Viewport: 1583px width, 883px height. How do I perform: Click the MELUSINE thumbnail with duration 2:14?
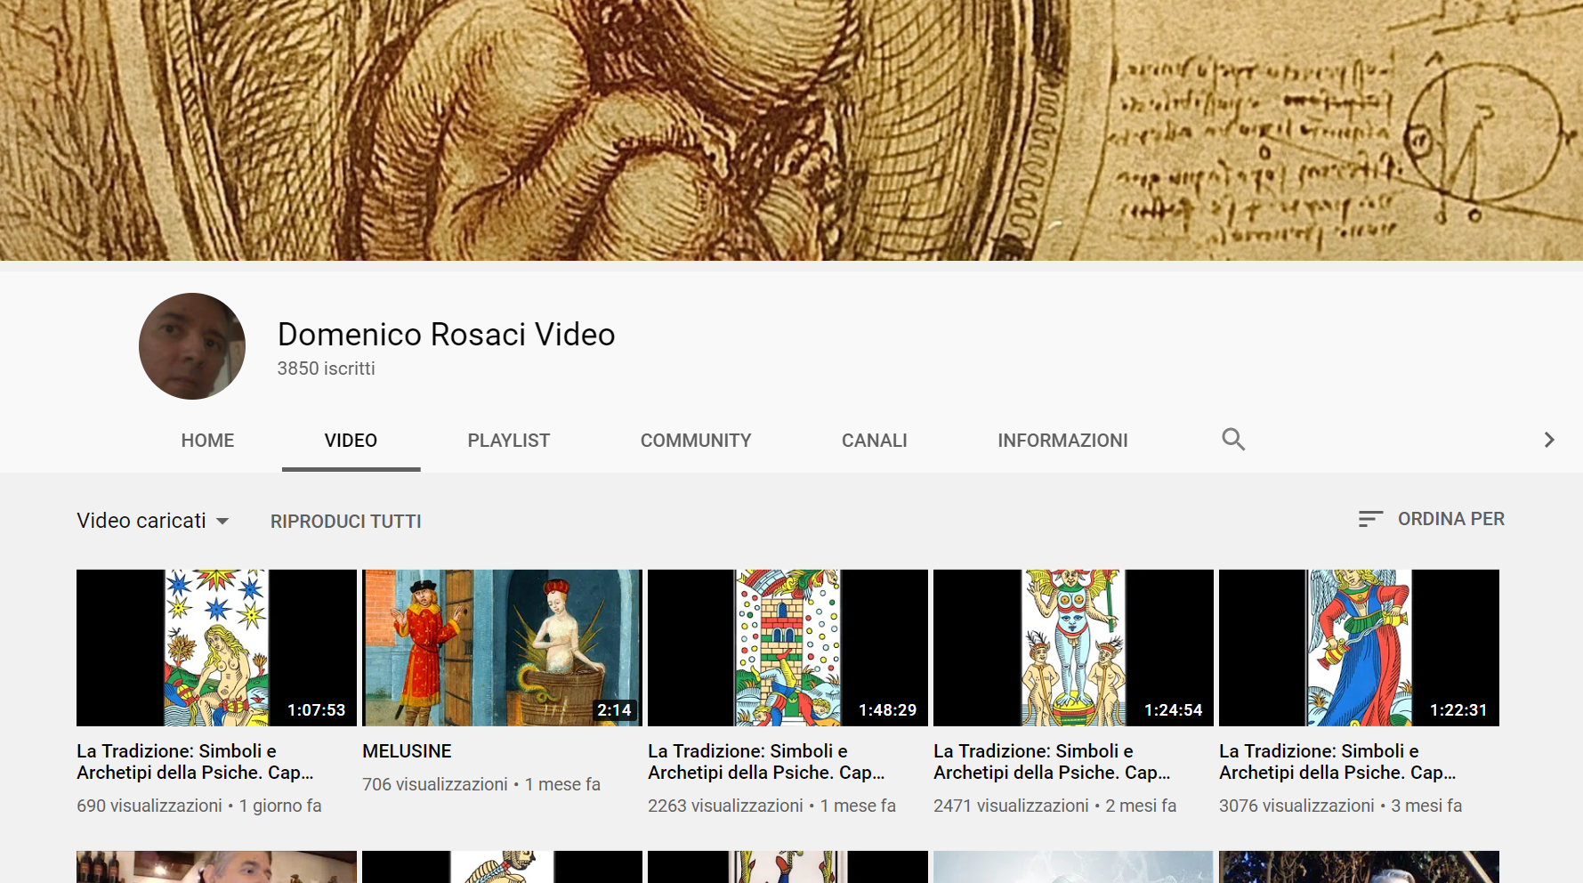click(502, 648)
